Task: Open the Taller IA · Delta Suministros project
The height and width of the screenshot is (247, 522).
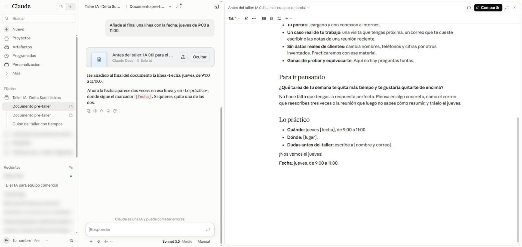Action: click(x=39, y=98)
